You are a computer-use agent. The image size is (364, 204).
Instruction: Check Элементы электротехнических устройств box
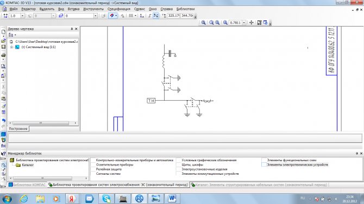tap(264, 164)
